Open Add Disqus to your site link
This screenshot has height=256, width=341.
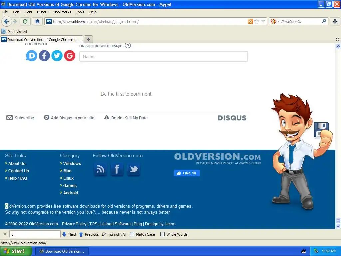tap(69, 118)
